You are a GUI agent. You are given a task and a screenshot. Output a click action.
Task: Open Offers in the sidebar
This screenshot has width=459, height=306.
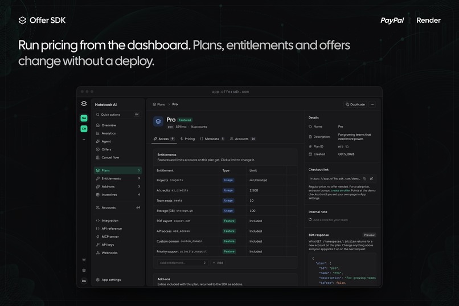(x=118, y=149)
